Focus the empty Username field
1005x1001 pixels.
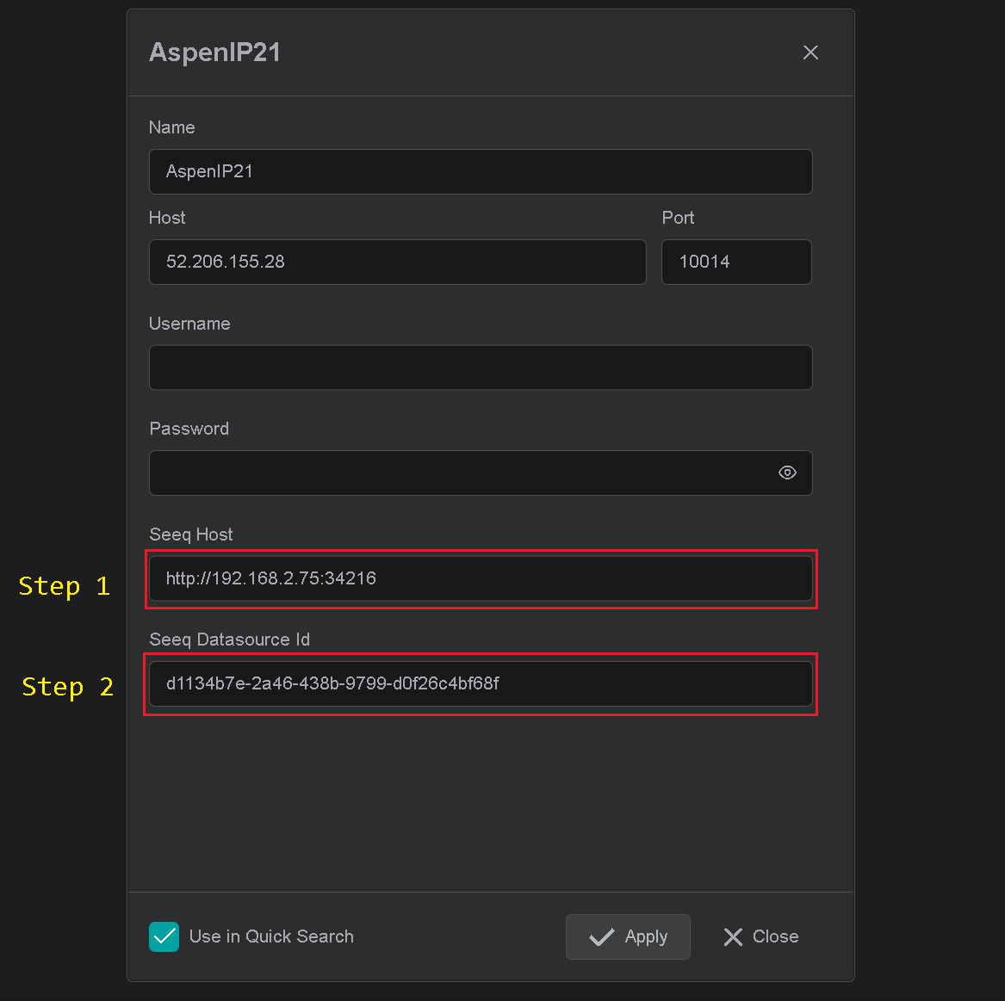click(481, 368)
